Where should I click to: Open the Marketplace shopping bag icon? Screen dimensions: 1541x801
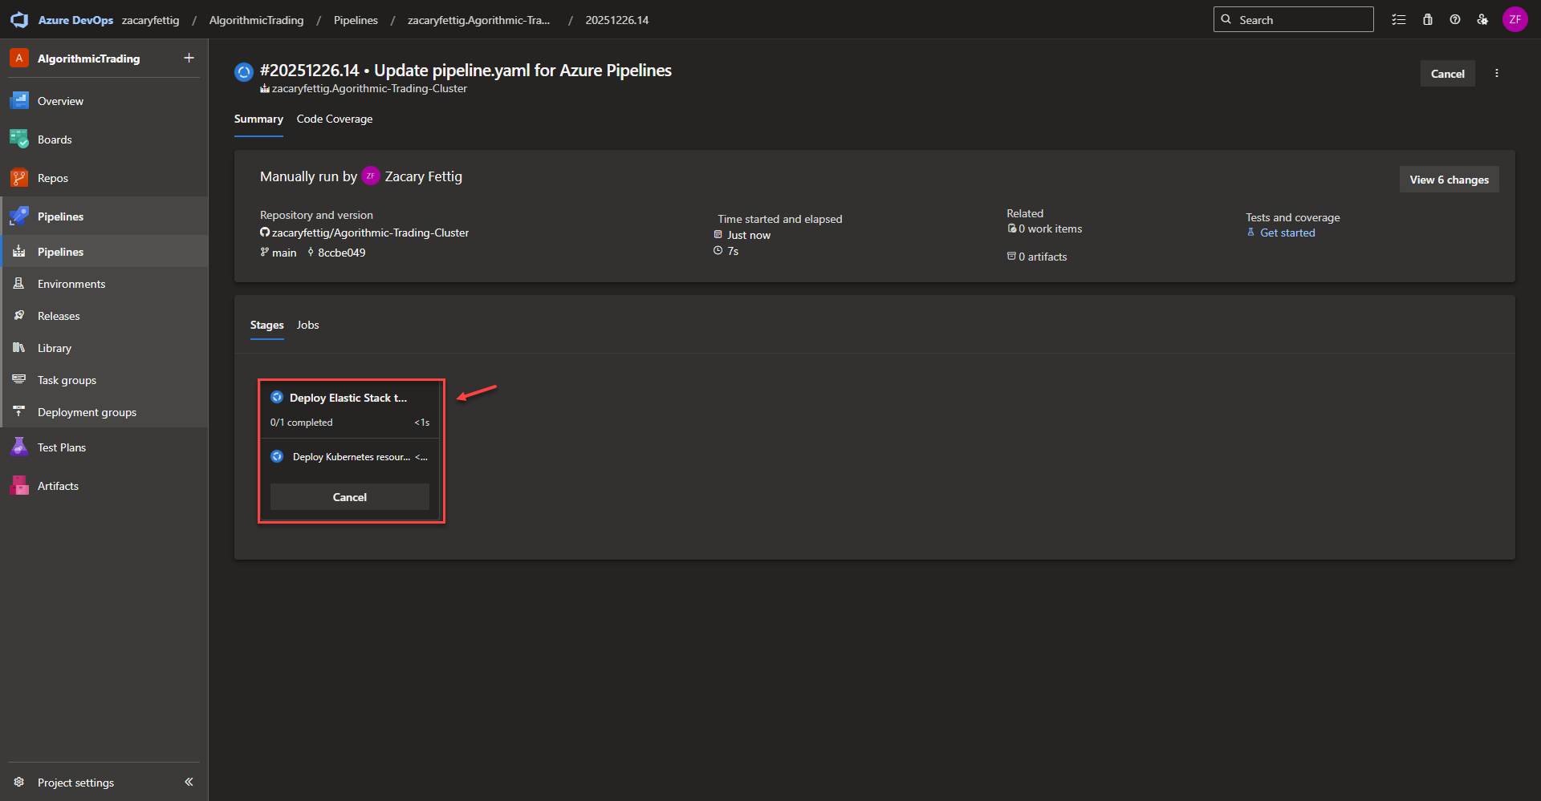[1427, 20]
